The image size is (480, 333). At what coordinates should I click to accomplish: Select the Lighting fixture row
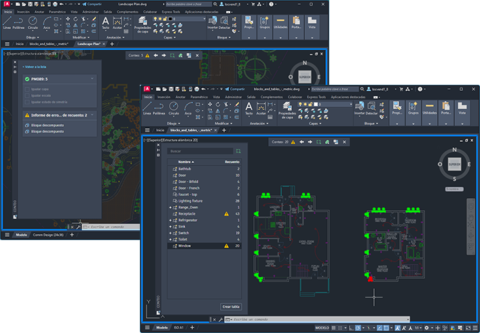[x=204, y=201]
